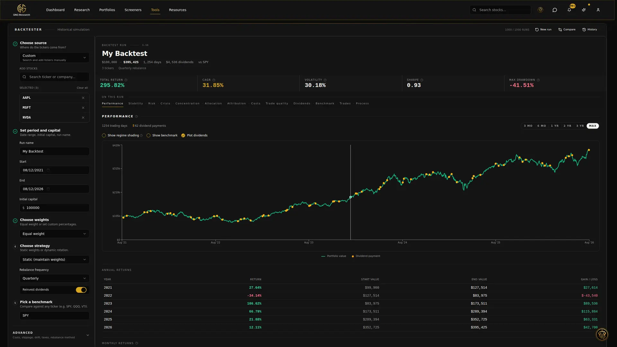Click the CAGR info icon
The height and width of the screenshot is (347, 617).
[x=214, y=80]
